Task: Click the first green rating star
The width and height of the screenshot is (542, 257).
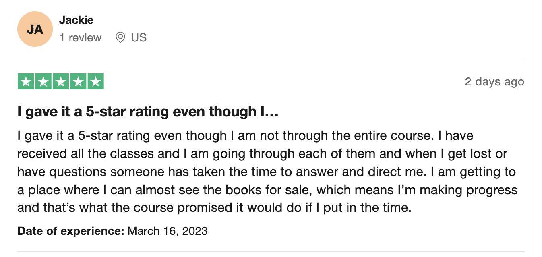Action: pyautogui.click(x=26, y=82)
